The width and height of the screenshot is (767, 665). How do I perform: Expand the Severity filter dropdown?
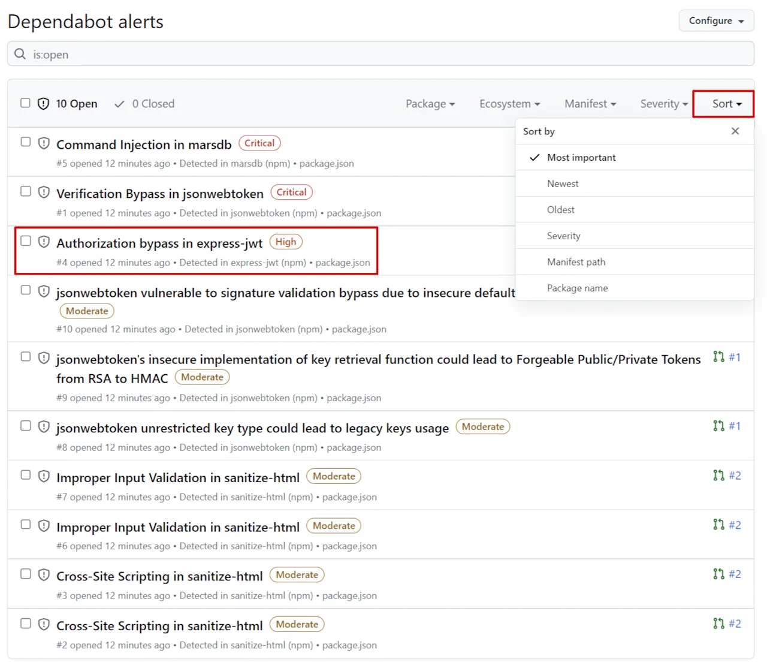(x=663, y=103)
